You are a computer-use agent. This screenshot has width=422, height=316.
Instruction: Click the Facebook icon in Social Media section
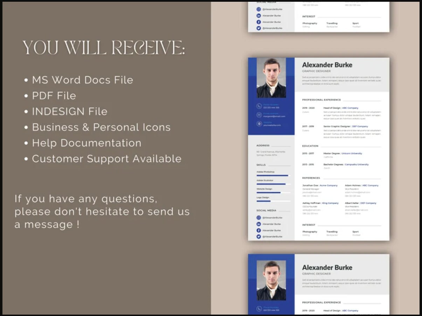(258, 230)
